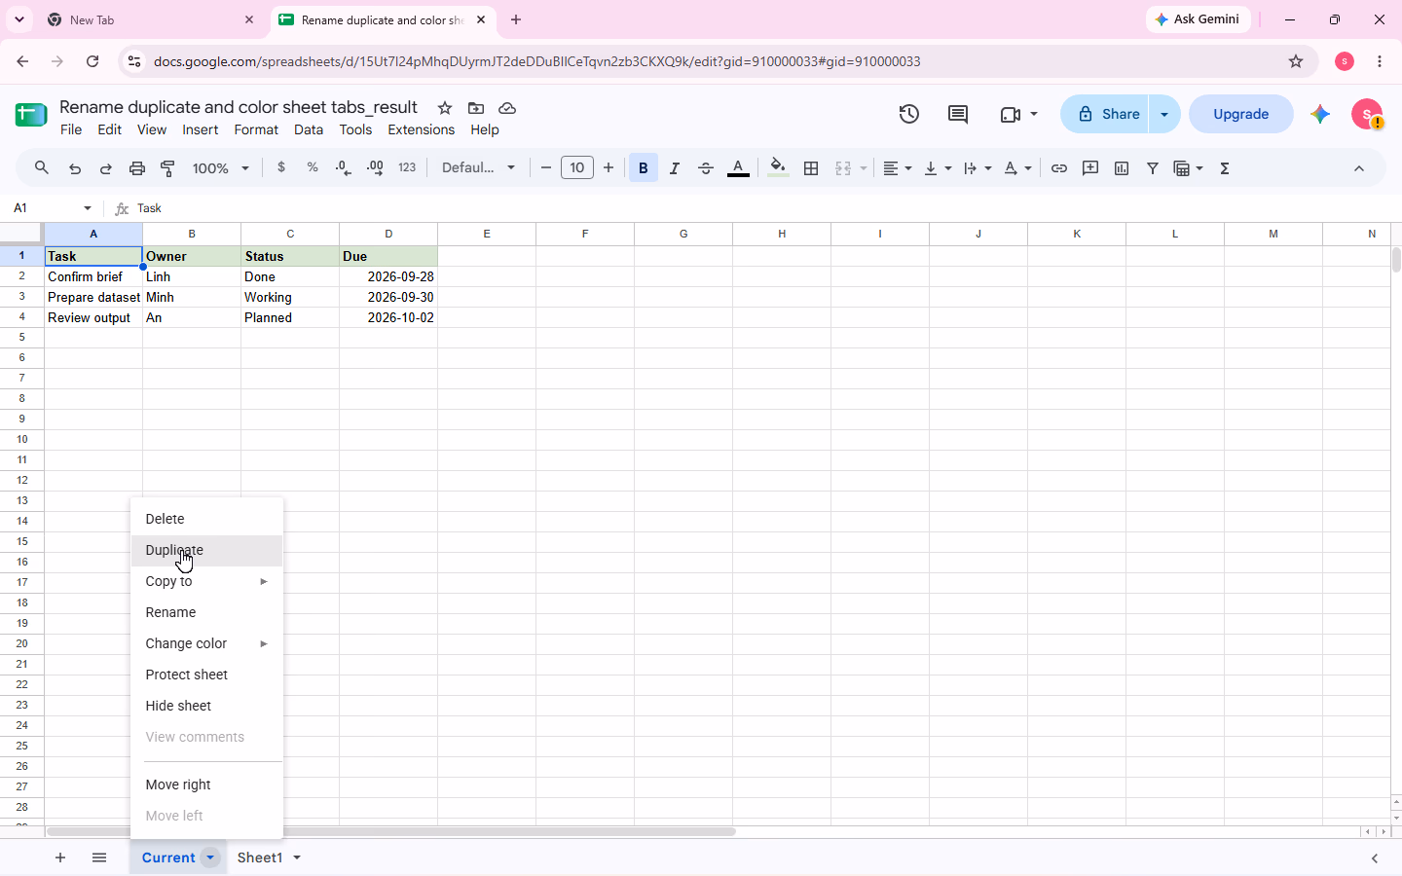Screen dimensions: 1402x876
Task: Create a filter funnel icon
Action: point(1153,168)
